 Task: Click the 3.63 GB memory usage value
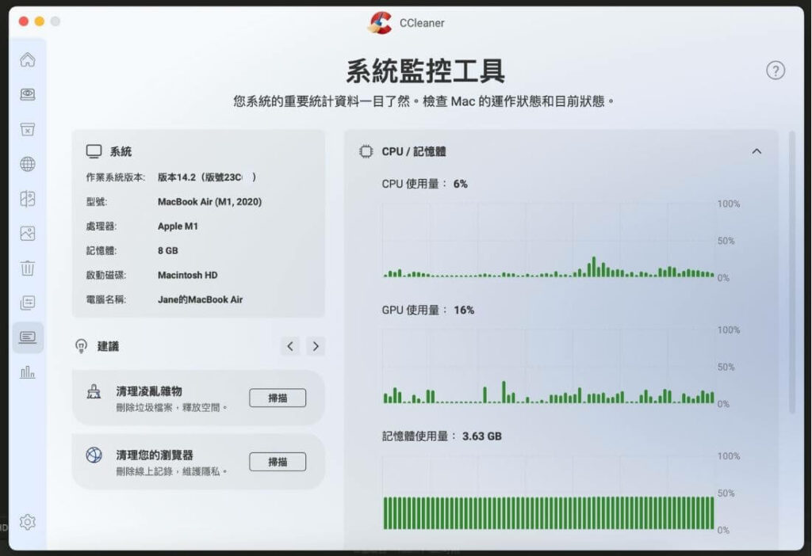click(x=481, y=436)
